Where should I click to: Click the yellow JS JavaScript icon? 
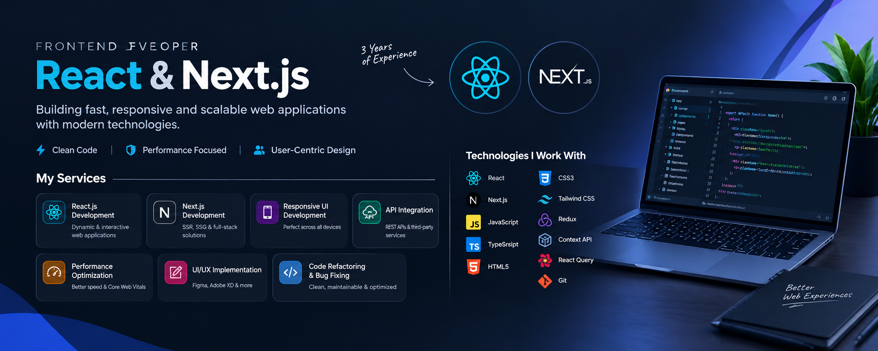point(473,222)
